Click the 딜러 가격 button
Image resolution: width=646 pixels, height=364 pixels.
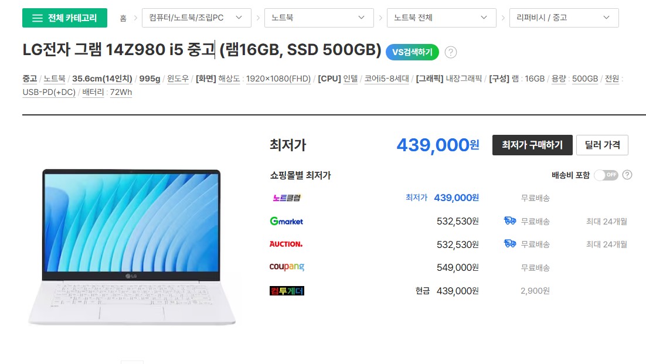tap(602, 145)
